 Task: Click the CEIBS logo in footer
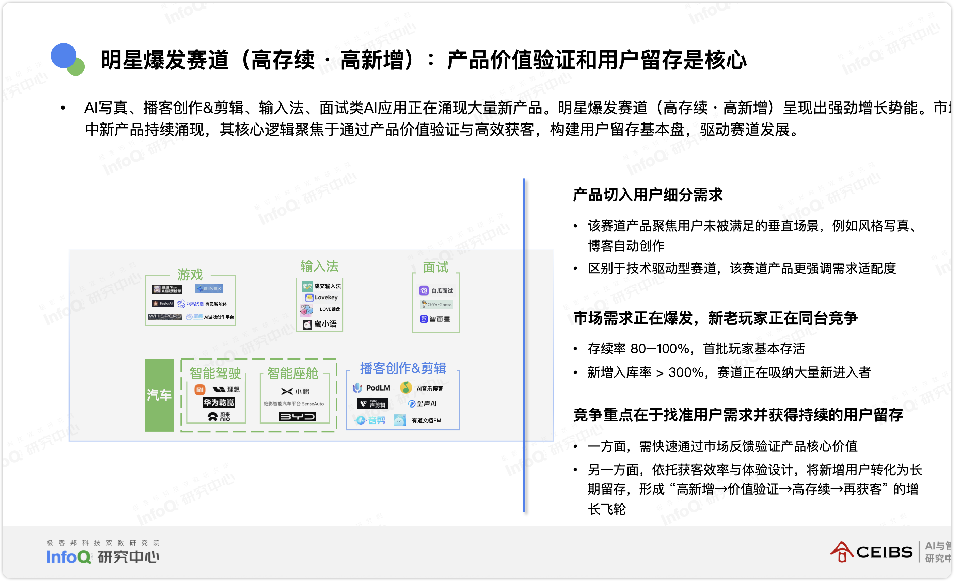[871, 552]
